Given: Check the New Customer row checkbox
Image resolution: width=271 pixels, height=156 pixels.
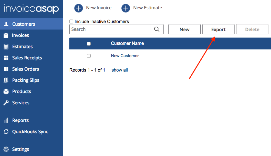Looking at the screenshot, I should coord(89,56).
